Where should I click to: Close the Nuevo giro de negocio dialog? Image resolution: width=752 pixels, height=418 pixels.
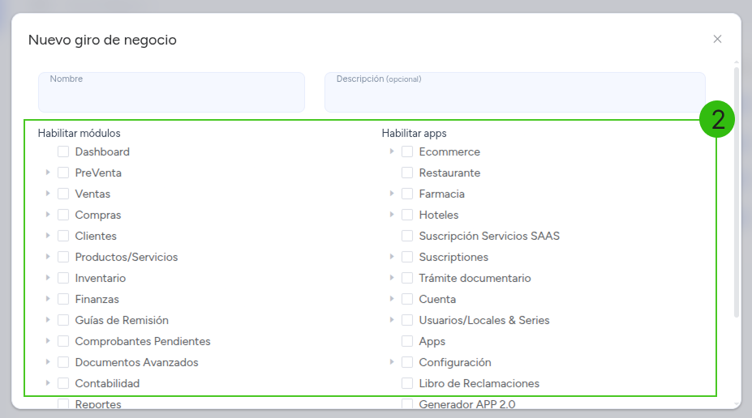tap(717, 39)
